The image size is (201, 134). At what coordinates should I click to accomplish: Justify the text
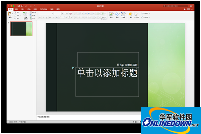pyautogui.click(x=86, y=17)
